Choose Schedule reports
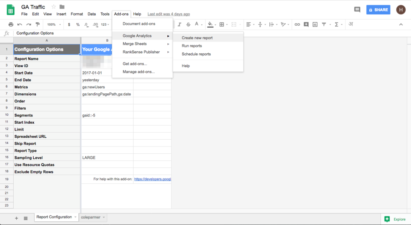 (208, 54)
